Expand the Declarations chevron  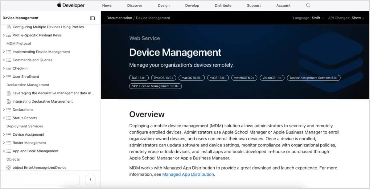(4, 110)
